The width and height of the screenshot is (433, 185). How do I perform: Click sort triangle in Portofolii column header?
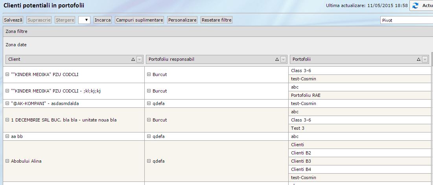pyautogui.click(x=419, y=59)
